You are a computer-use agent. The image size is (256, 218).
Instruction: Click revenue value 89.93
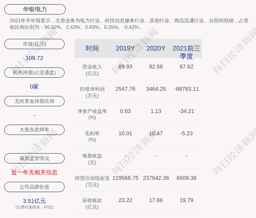tap(126, 67)
